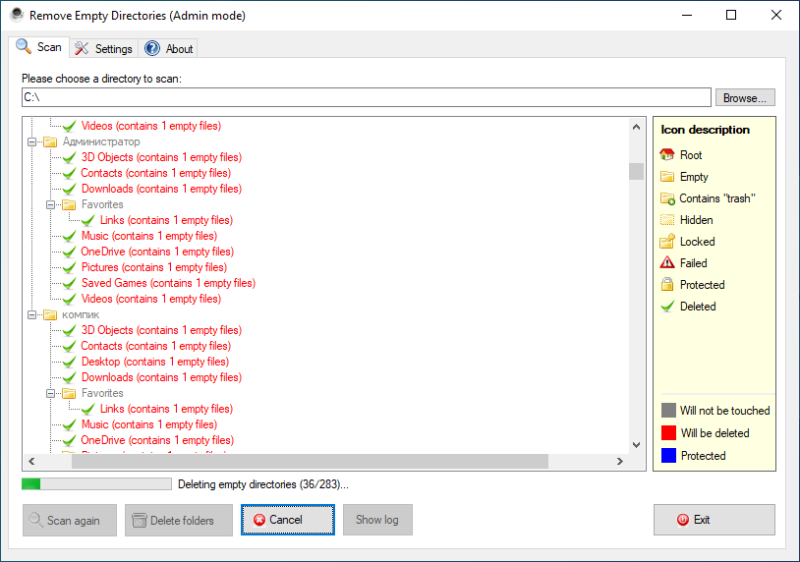Collapse the Администратор folder node
The height and width of the screenshot is (562, 800).
pos(31,141)
